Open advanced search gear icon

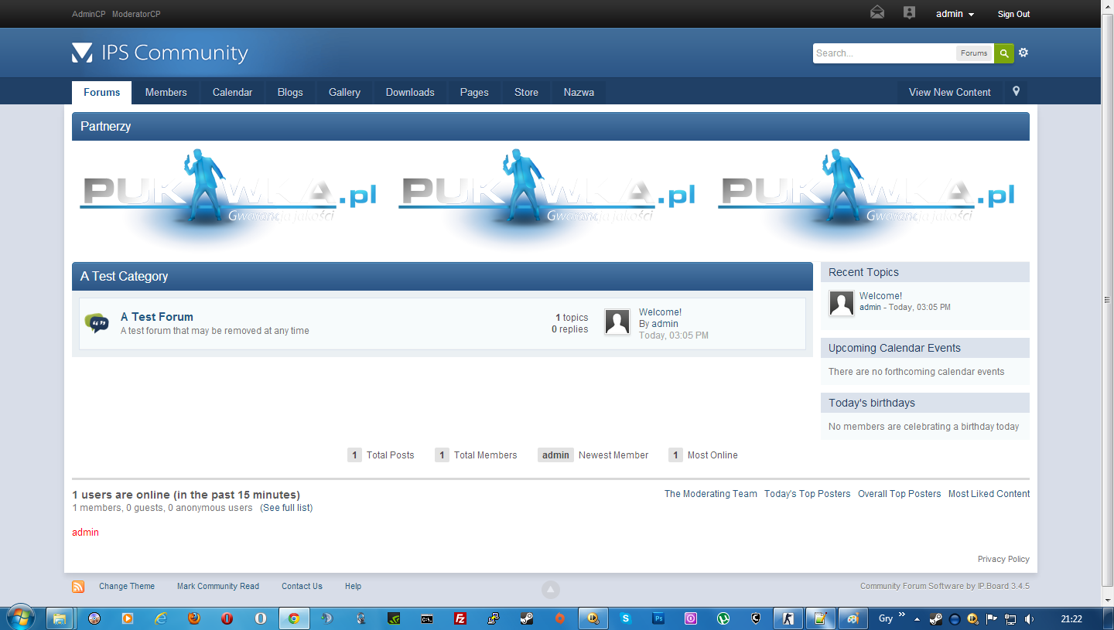click(x=1023, y=53)
